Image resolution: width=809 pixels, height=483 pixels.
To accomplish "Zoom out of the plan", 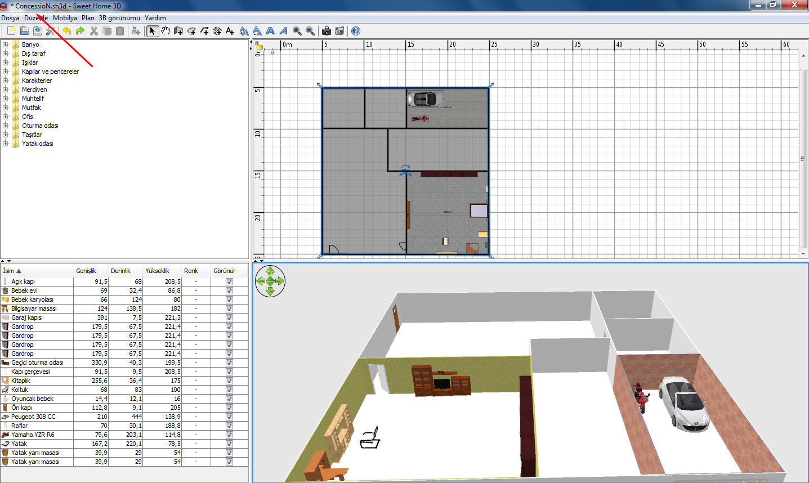I will tap(310, 31).
